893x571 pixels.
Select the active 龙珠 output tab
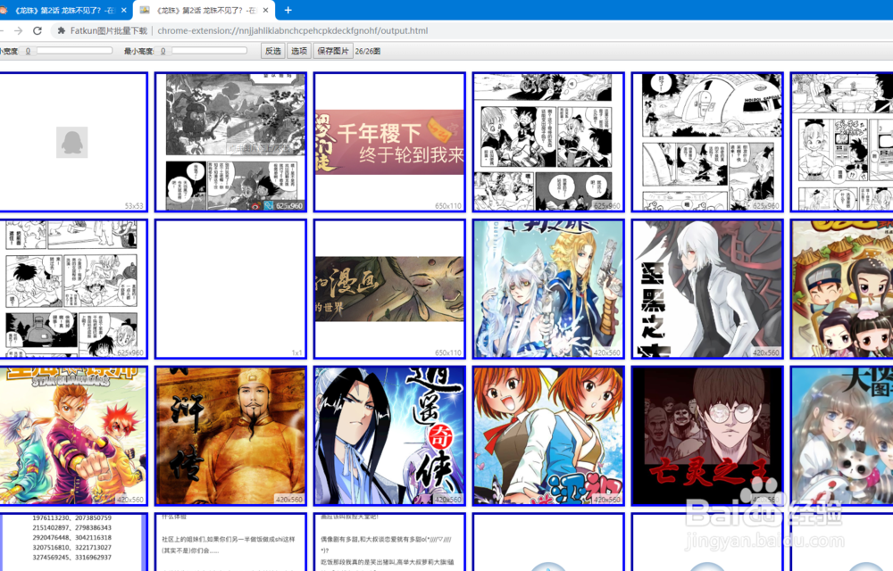204,10
